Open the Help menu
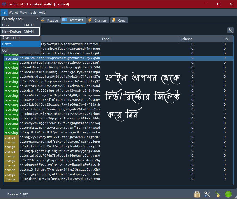Viewport: 237px width, 199px height. coord(42,13)
